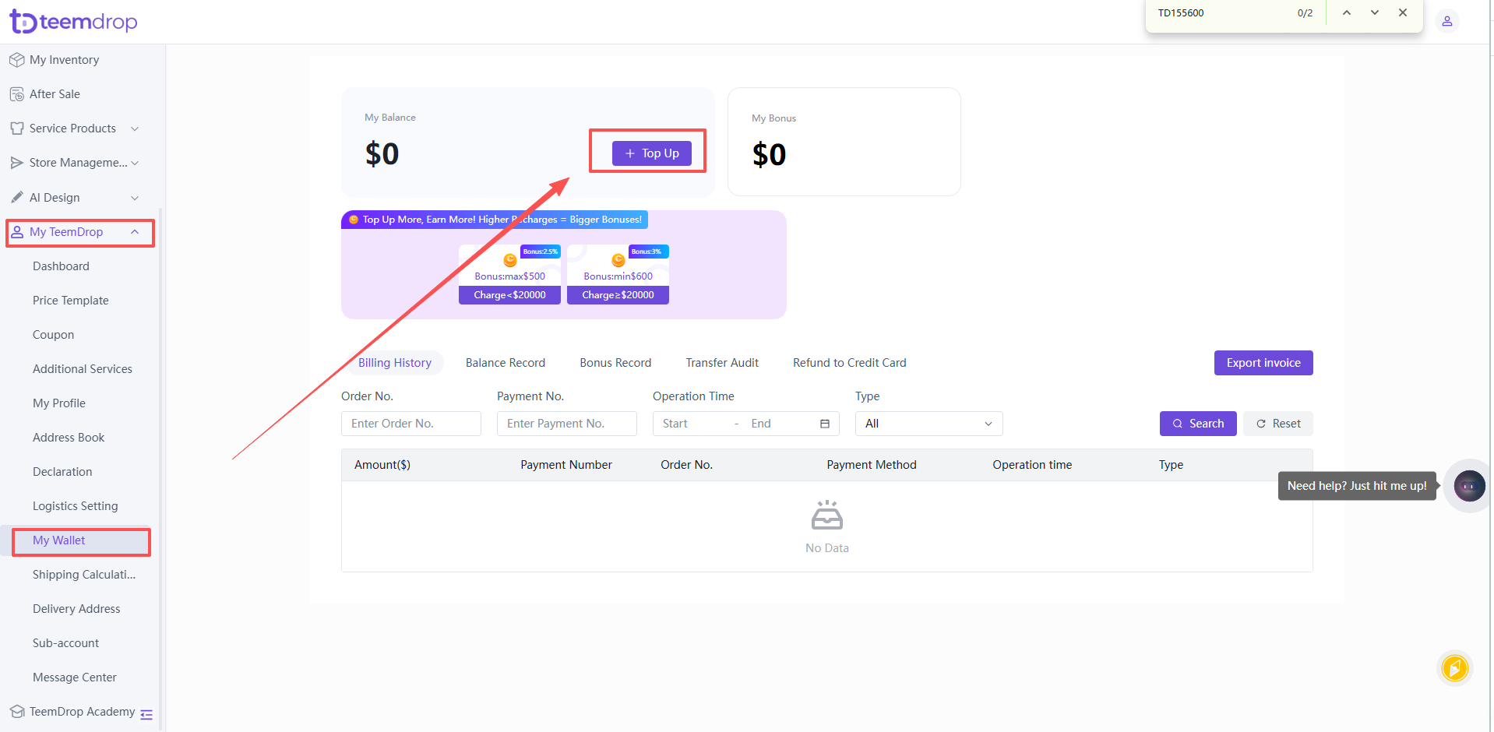The width and height of the screenshot is (1494, 732).
Task: Open Declaration page
Action: (x=62, y=472)
